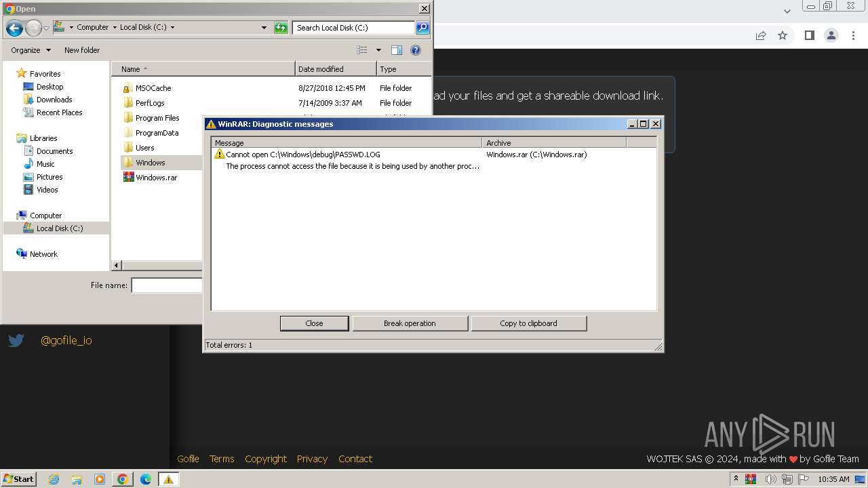Open Internet Explorer from the taskbar
This screenshot has width=868, height=488.
[54, 479]
